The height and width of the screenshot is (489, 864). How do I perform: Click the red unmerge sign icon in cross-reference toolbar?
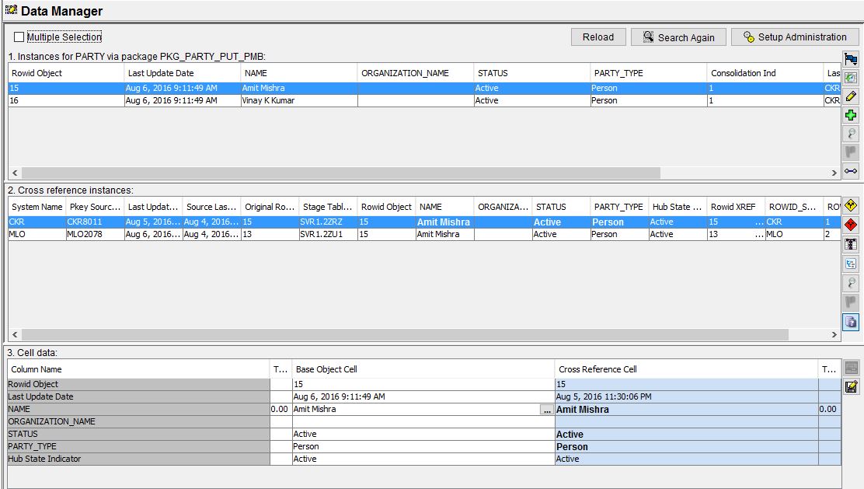850,225
